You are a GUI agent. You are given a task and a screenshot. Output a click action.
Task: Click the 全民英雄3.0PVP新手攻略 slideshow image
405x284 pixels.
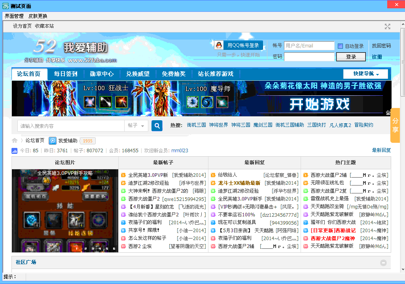click(65, 211)
